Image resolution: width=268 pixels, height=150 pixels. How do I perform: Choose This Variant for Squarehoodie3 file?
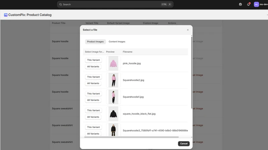[93, 127]
